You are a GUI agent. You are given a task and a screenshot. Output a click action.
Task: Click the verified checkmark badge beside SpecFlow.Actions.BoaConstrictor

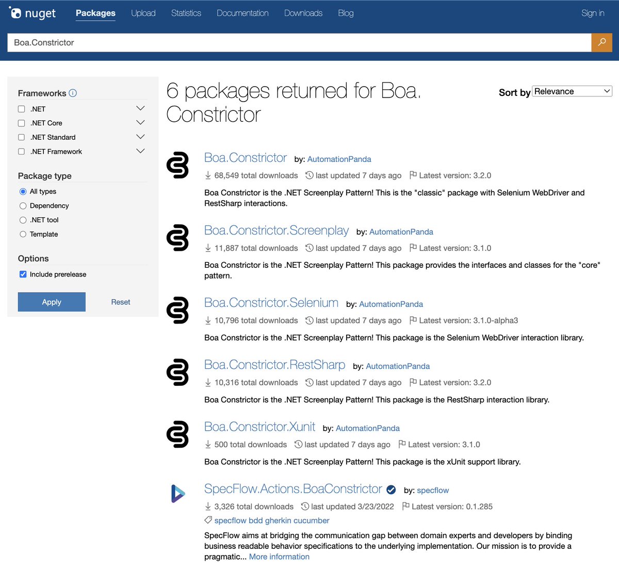point(391,490)
